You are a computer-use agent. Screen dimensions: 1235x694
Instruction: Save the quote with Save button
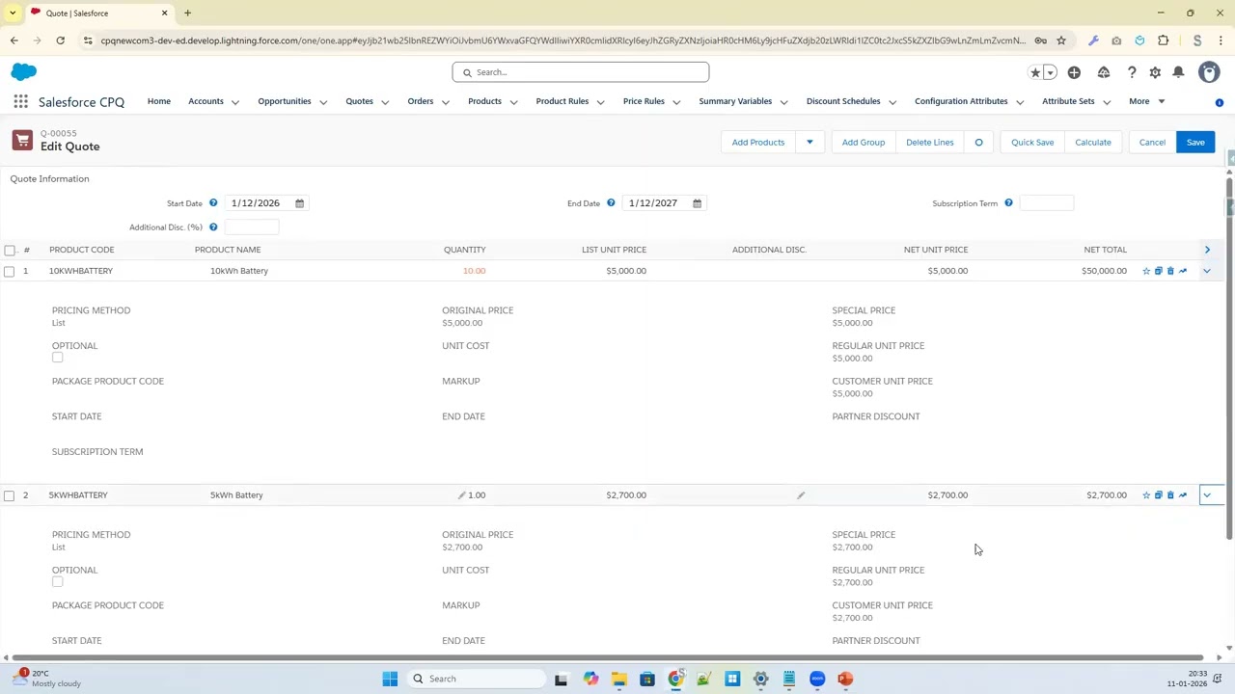click(x=1195, y=143)
